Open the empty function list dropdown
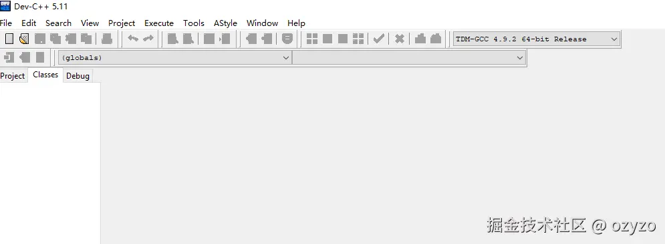The image size is (665, 244). (409, 57)
